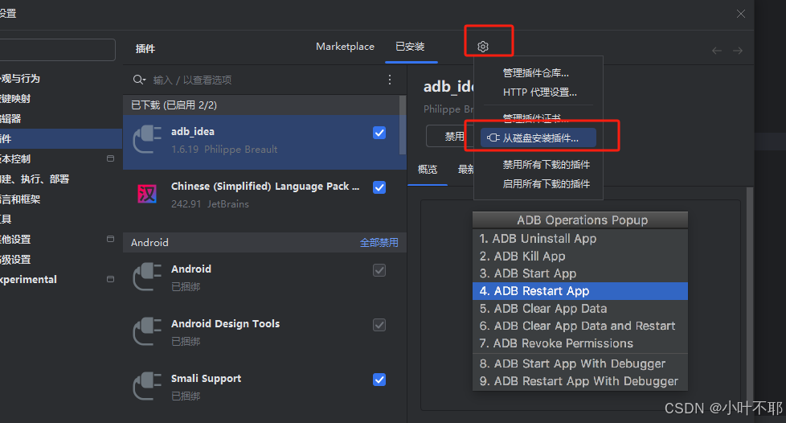
Task: Select the 插件 settings category
Action: [x=60, y=138]
